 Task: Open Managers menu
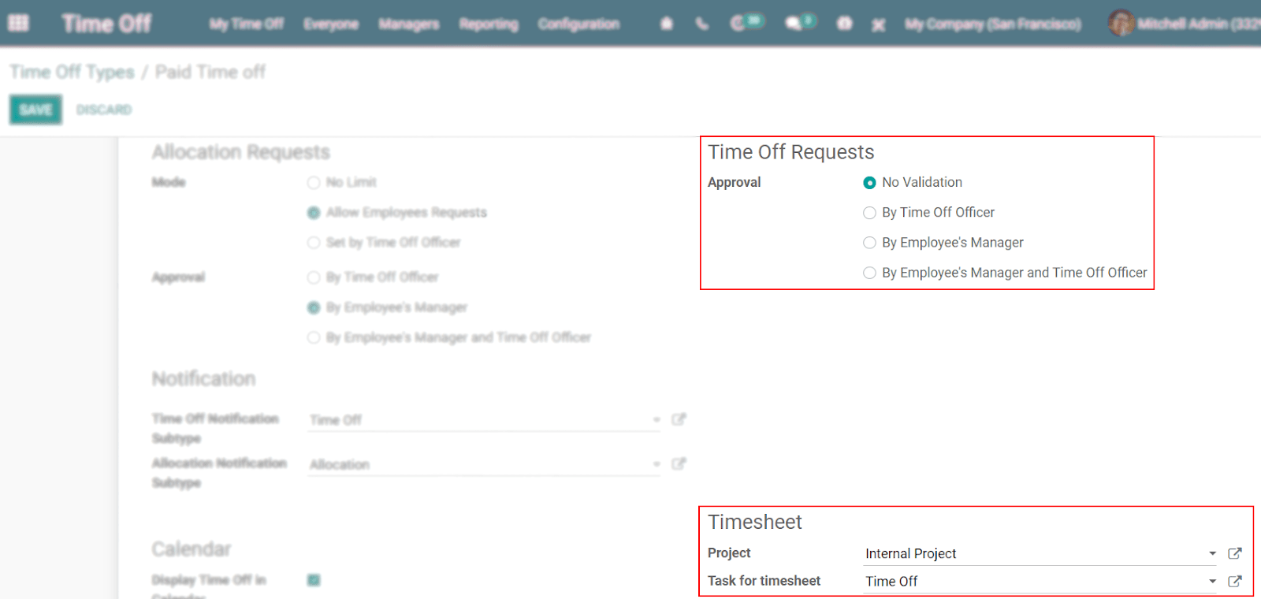tap(409, 24)
